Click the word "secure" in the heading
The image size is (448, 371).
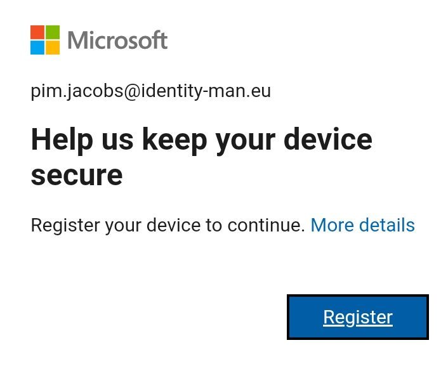[76, 174]
